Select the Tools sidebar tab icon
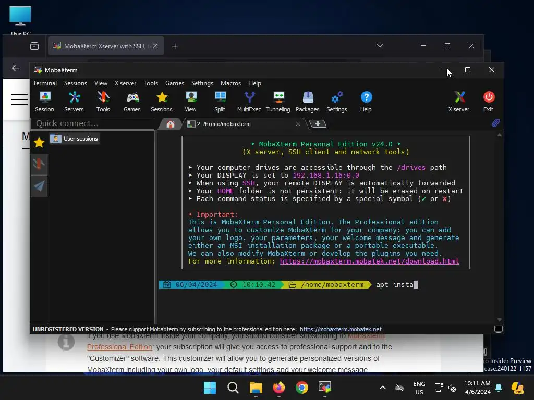534x400 pixels. pyautogui.click(x=39, y=164)
